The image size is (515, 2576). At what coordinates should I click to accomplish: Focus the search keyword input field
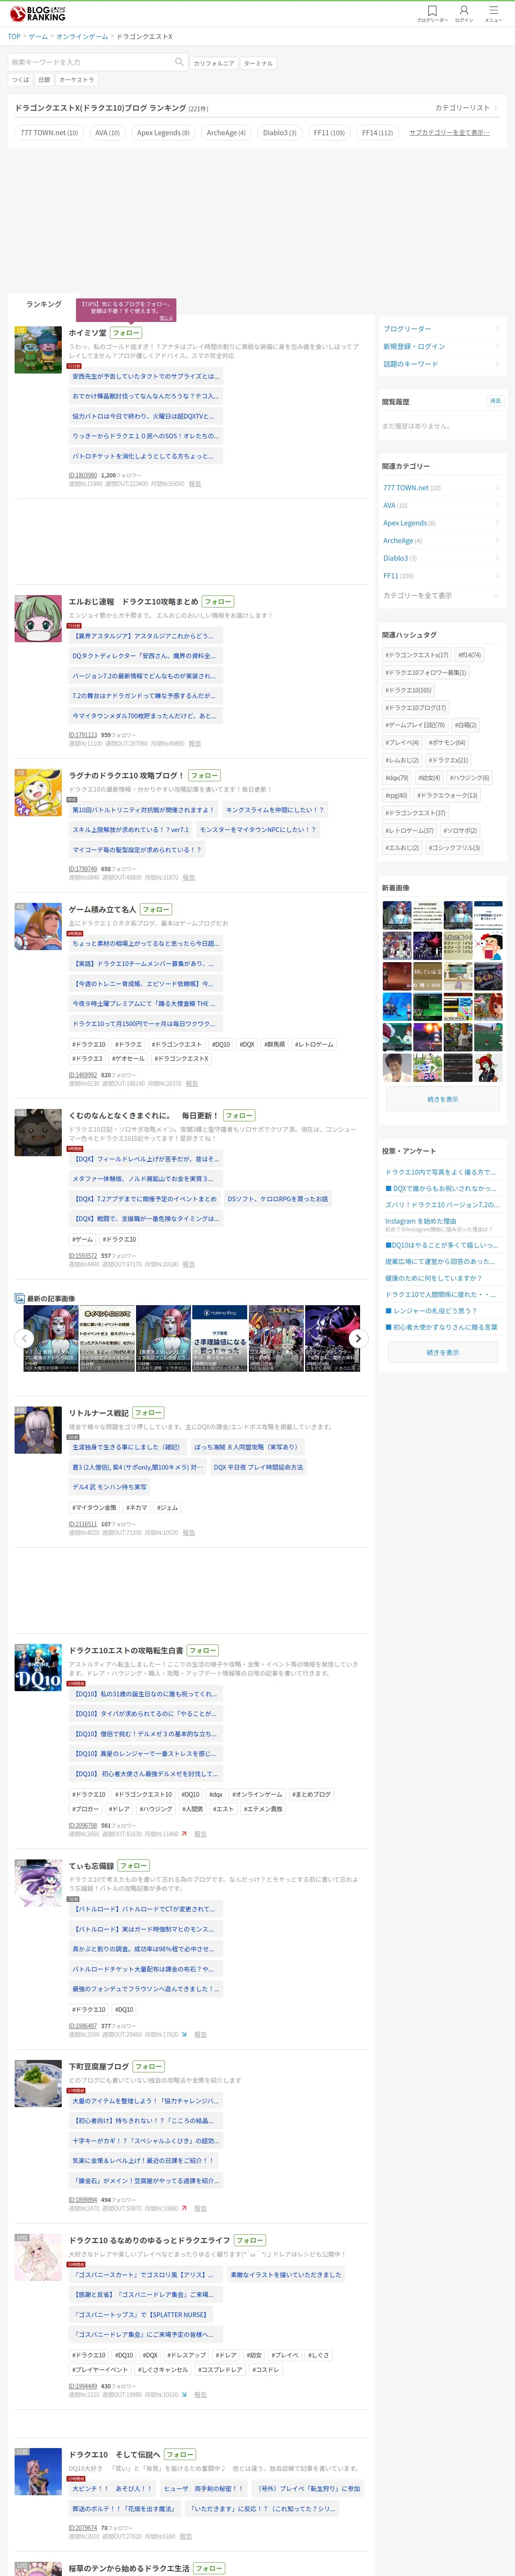tap(90, 62)
